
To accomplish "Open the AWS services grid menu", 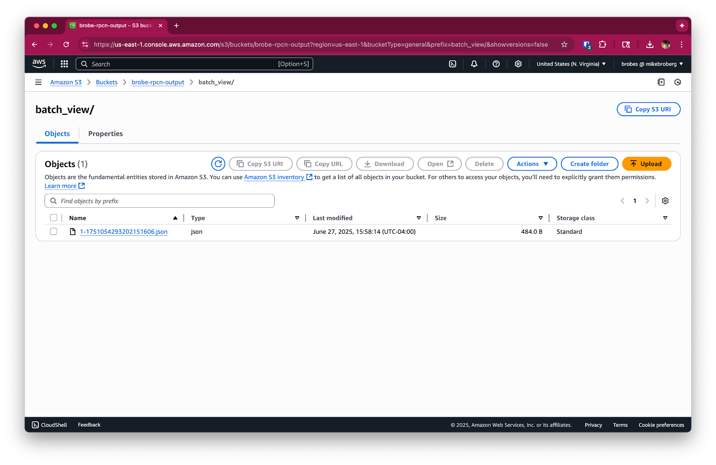I will 64,64.
